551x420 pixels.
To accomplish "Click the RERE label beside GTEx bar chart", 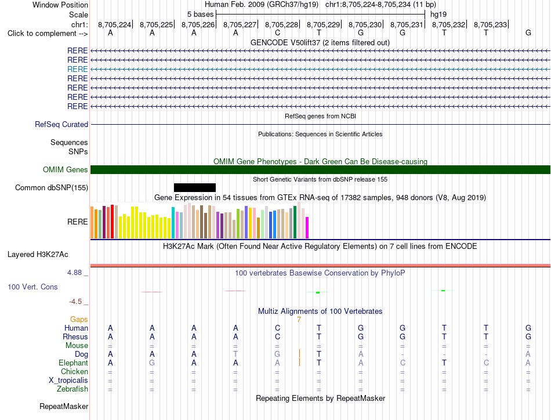I will pos(77,222).
